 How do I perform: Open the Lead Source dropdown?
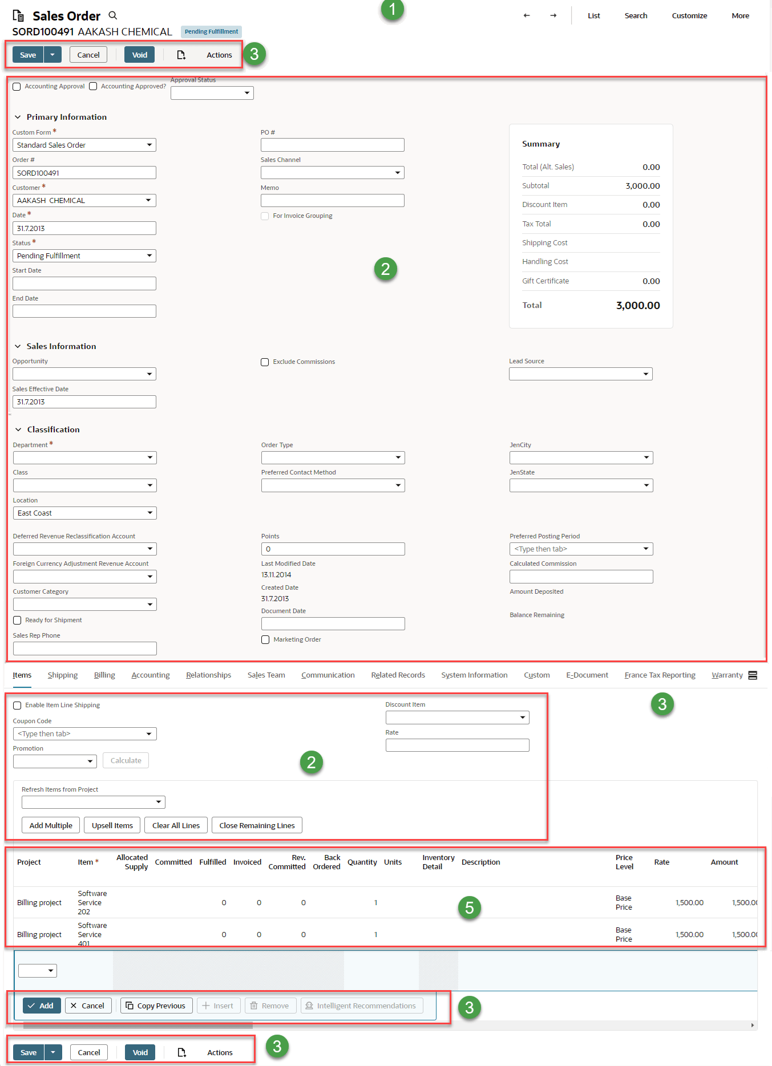tap(580, 374)
